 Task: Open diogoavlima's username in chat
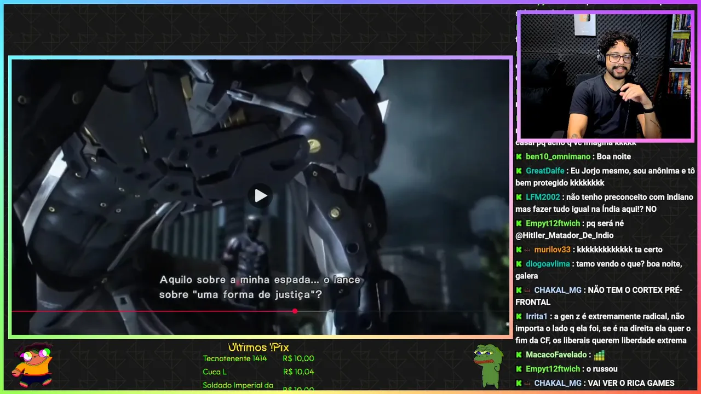(548, 264)
